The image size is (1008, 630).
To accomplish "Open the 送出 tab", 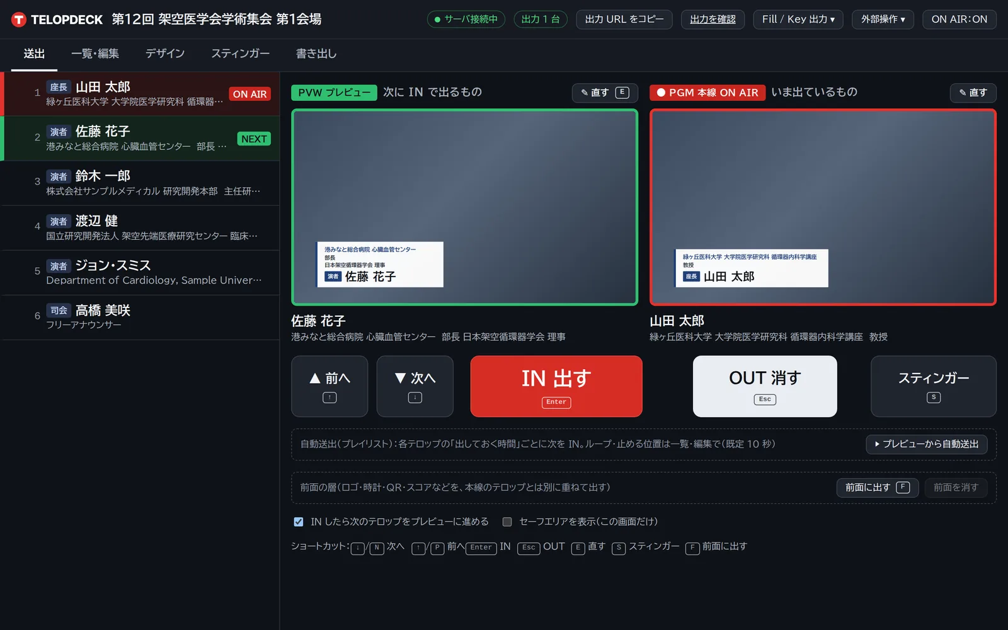I will [34, 54].
